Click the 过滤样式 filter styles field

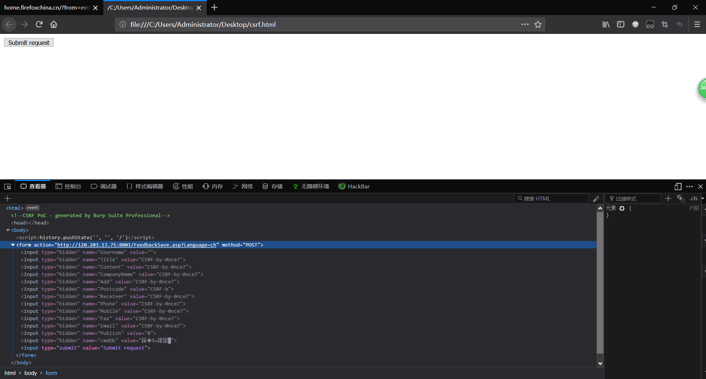point(633,199)
